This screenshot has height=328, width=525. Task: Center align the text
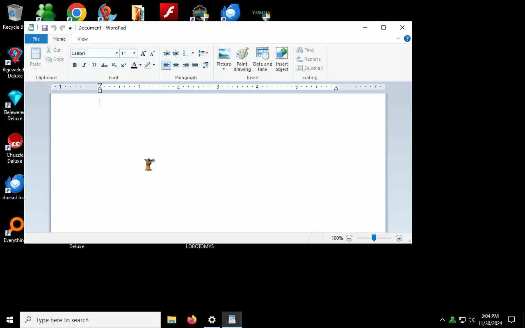click(176, 65)
